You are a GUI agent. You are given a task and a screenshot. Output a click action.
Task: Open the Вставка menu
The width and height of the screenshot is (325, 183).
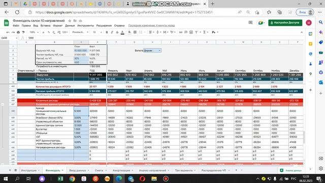point(45,25)
